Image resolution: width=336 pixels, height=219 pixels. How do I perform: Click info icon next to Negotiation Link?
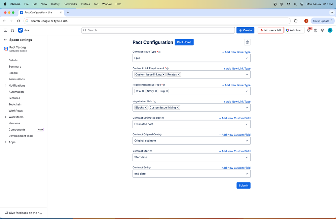(x=155, y=101)
